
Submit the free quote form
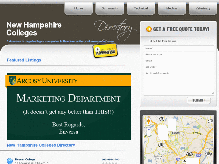pyautogui.click(x=199, y=101)
